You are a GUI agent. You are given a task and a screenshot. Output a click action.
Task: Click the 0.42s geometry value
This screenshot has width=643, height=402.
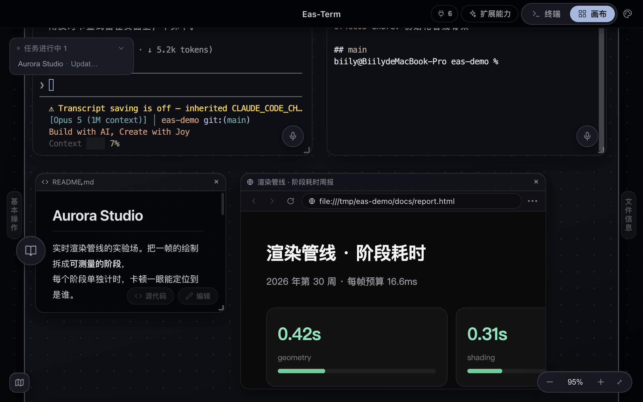(x=299, y=334)
